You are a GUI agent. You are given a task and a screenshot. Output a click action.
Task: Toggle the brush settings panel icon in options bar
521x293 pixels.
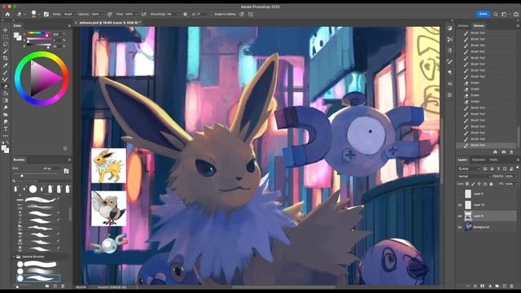pyautogui.click(x=46, y=15)
